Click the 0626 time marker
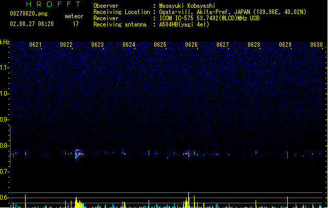The image size is (328, 208). click(191, 45)
